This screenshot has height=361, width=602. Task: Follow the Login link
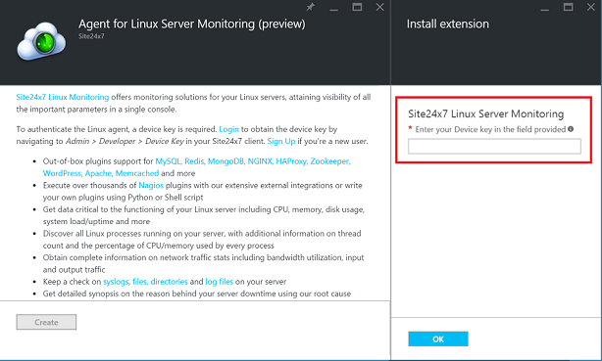tap(228, 129)
